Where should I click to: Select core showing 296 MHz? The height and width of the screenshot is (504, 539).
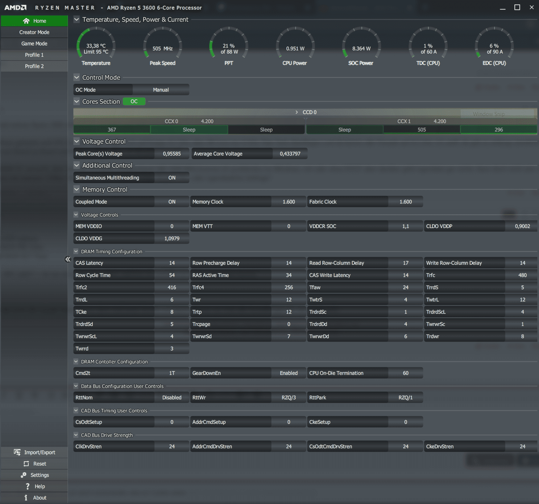coord(499,129)
